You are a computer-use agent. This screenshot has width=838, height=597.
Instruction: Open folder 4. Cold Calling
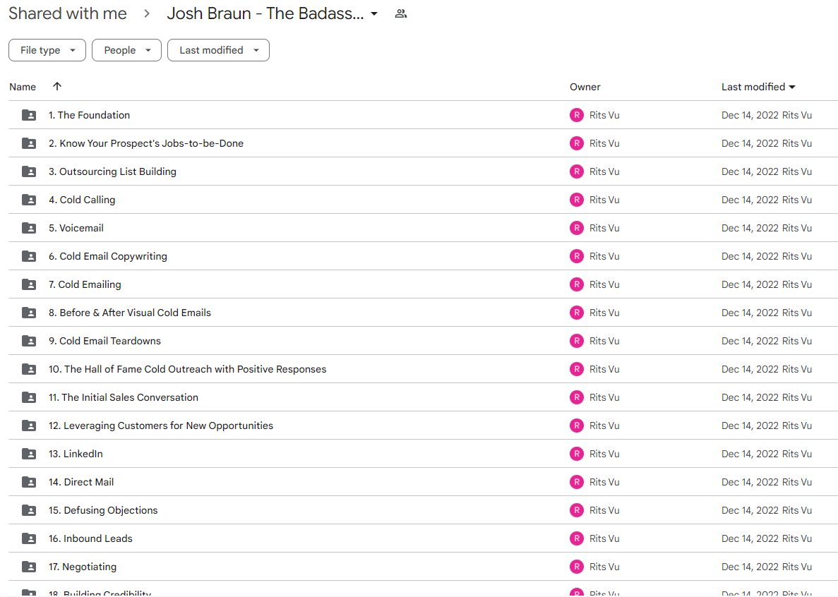82,200
